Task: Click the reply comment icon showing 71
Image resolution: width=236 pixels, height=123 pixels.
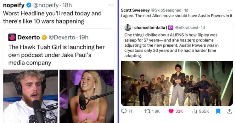Action: click(124, 111)
